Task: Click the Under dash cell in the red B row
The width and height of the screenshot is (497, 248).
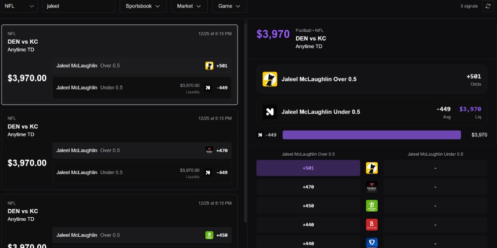Action: tap(435, 225)
